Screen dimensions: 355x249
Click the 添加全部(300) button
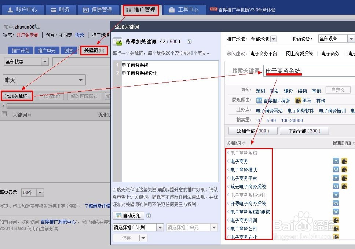pos(252,131)
